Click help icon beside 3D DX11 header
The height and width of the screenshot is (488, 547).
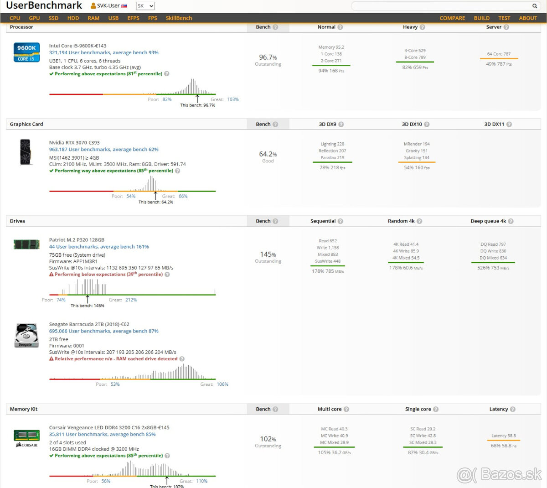click(x=509, y=125)
